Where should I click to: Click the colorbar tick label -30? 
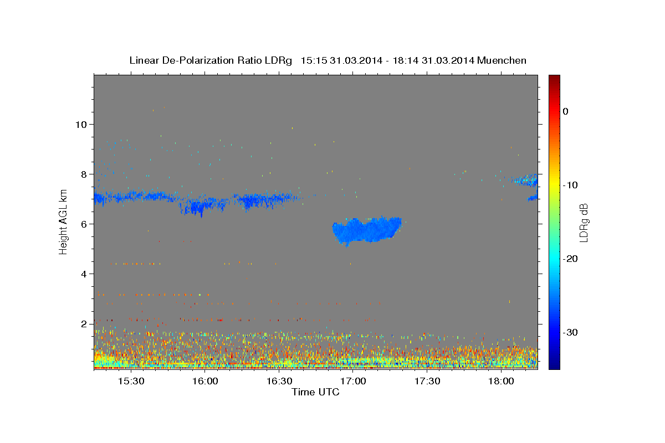click(x=571, y=332)
